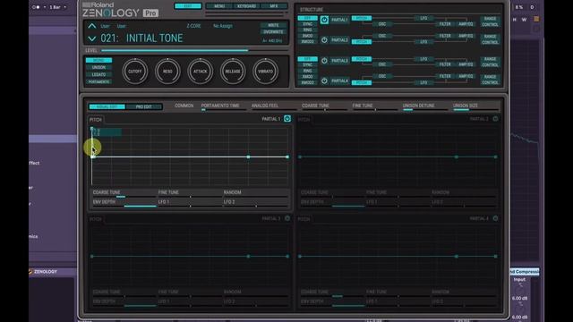
Task: Select next tone with down arrow
Action: (91, 38)
